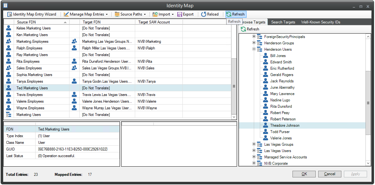Click the NVB\Sales SAM account cell
Image resolution: width=375 pixels, height=185 pixels.
[159, 68]
